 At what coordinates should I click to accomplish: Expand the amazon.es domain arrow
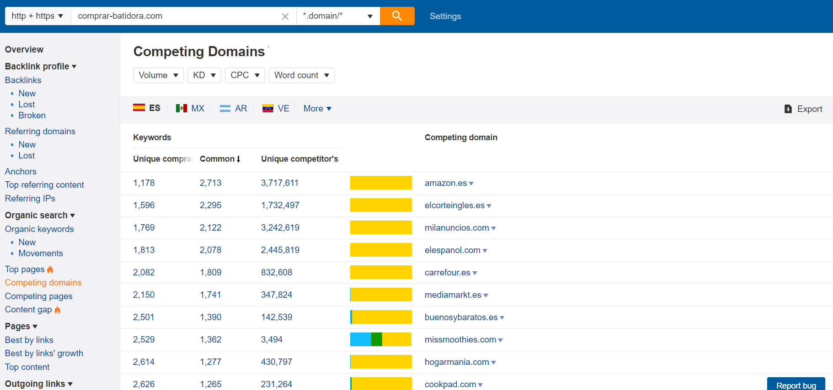[x=471, y=184]
